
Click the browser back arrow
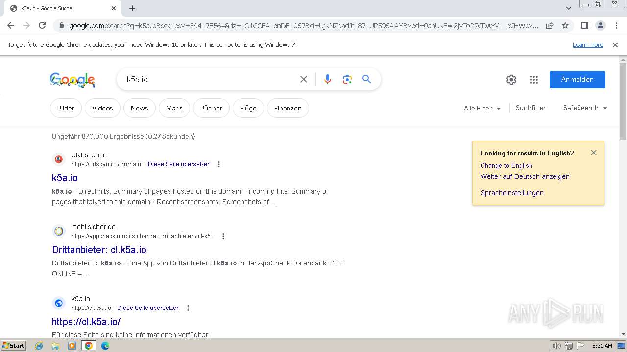tap(11, 25)
